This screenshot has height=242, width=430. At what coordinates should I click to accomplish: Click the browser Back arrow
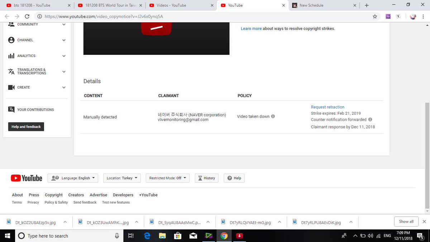tap(7, 16)
